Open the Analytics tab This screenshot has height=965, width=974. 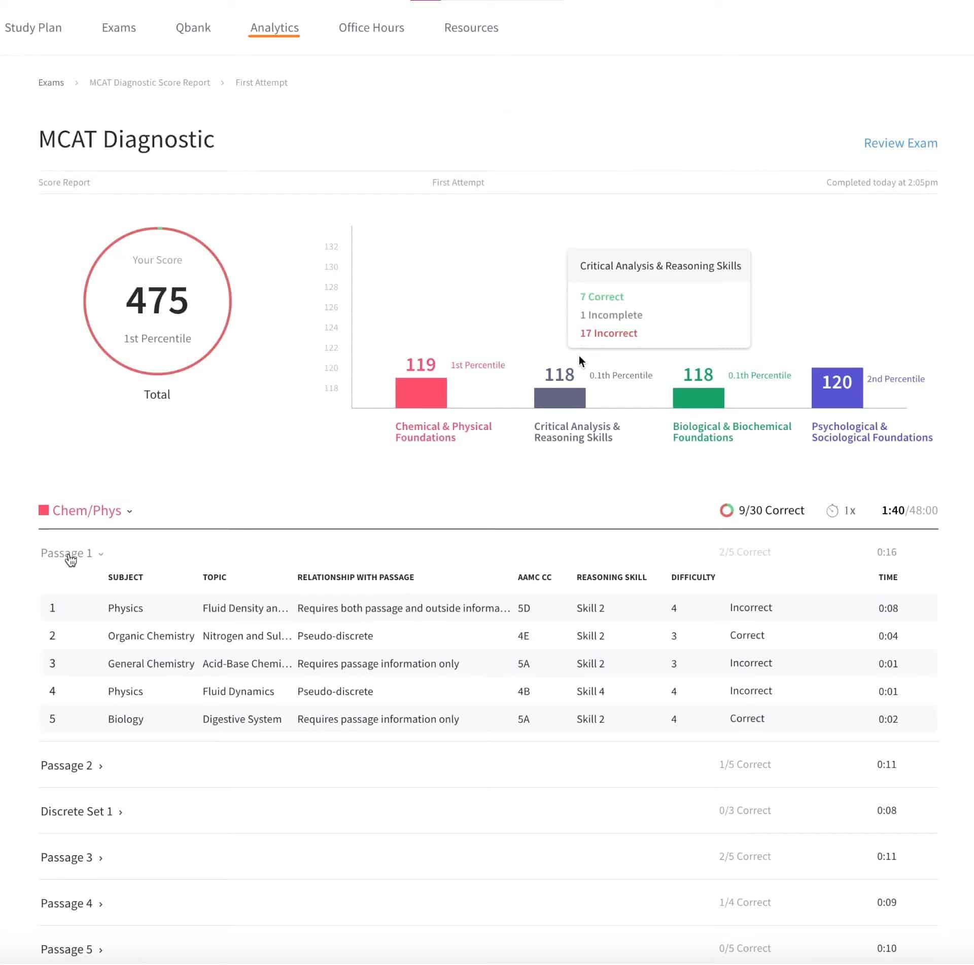click(x=274, y=27)
